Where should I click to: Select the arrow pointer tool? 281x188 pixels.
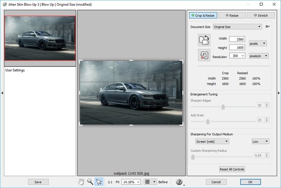99,181
